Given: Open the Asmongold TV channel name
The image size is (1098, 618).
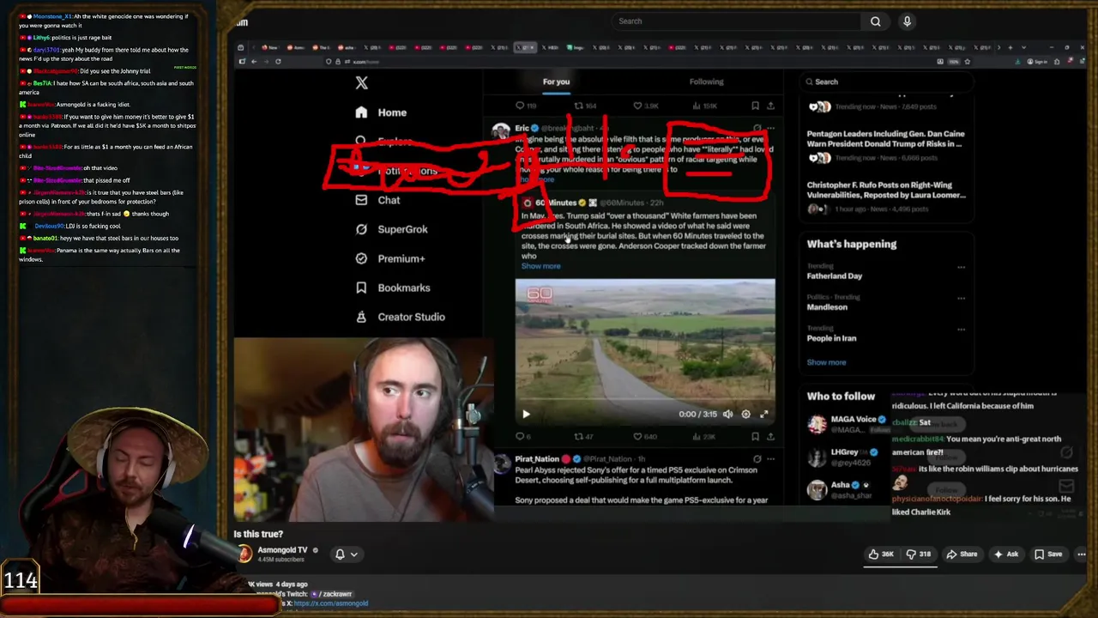Looking at the screenshot, I should coord(282,550).
